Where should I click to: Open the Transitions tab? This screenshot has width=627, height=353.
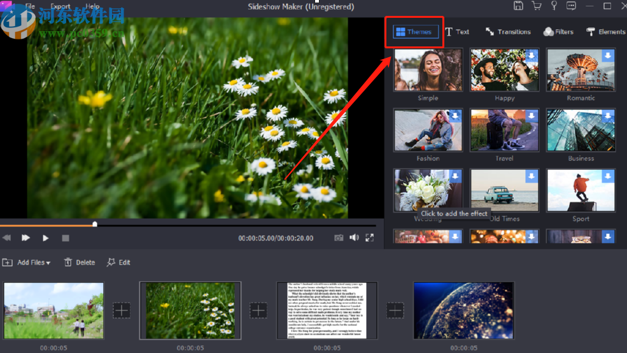point(508,32)
